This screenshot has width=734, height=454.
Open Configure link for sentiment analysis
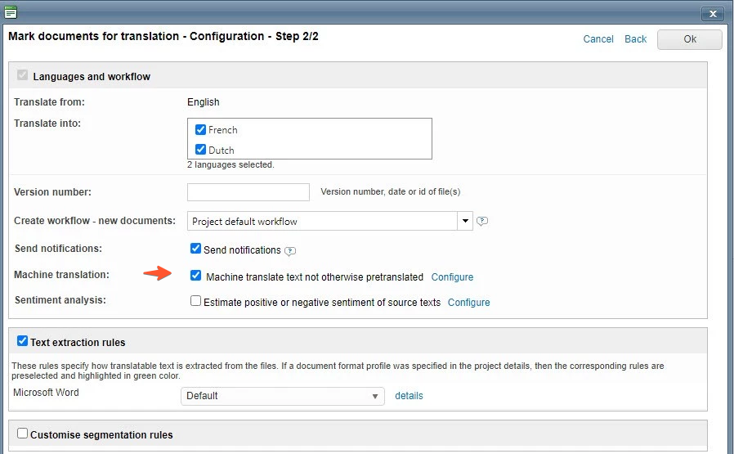(468, 303)
